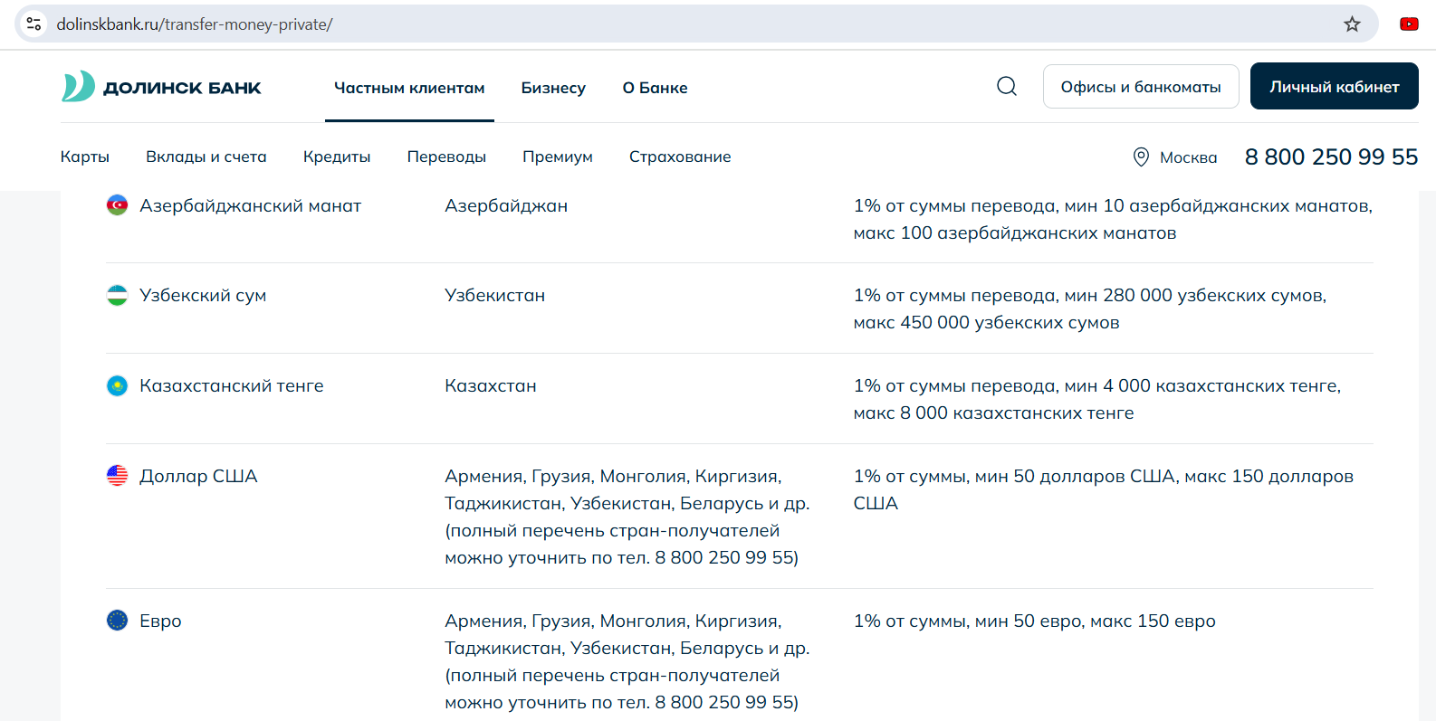Click the location pin icon near Москва
The height and width of the screenshot is (721, 1436).
point(1141,157)
